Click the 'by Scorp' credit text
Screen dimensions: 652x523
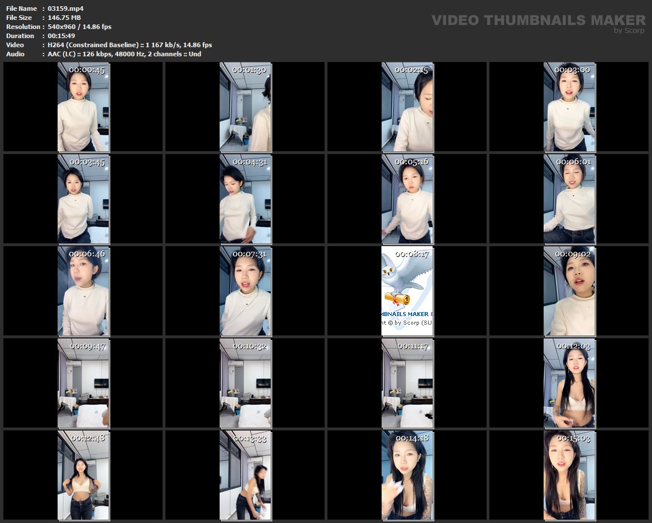[629, 31]
